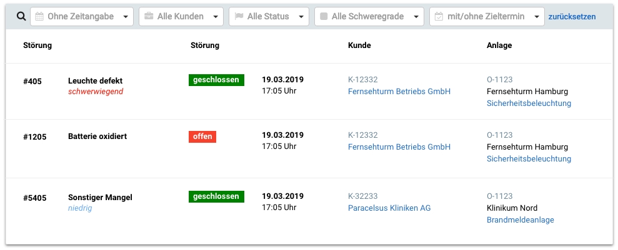Click the calendar icon in time filter
Viewport: 618px width, 250px height.
click(39, 16)
